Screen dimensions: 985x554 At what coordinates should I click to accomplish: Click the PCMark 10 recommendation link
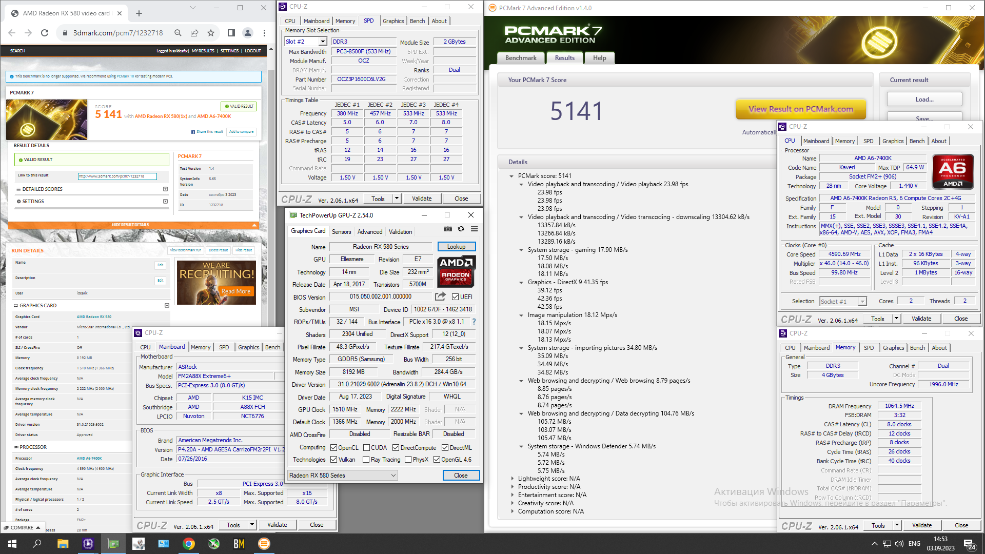click(x=125, y=76)
